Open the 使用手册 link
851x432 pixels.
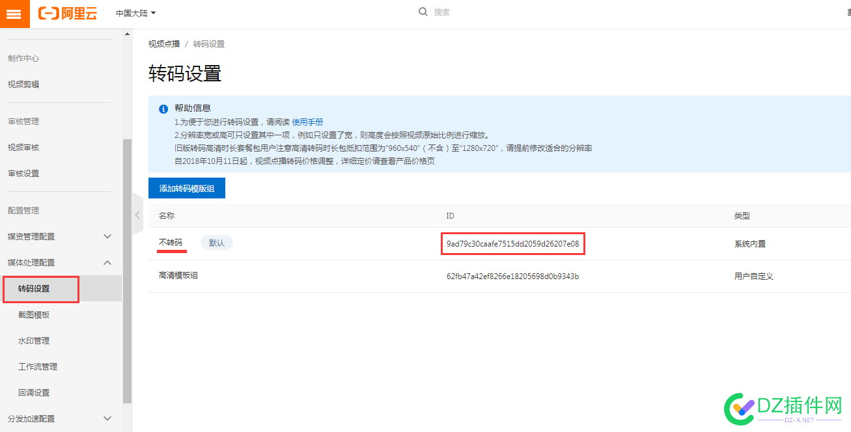(307, 122)
